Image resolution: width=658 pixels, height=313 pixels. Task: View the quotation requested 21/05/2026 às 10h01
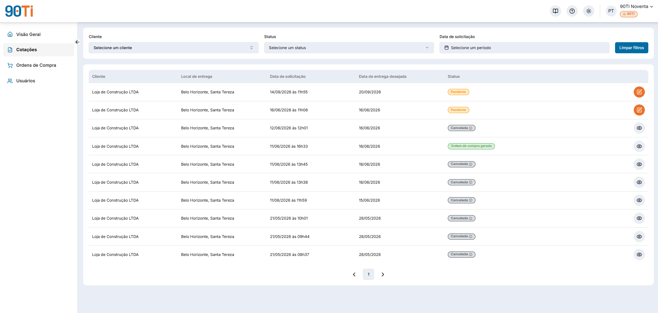tap(639, 218)
